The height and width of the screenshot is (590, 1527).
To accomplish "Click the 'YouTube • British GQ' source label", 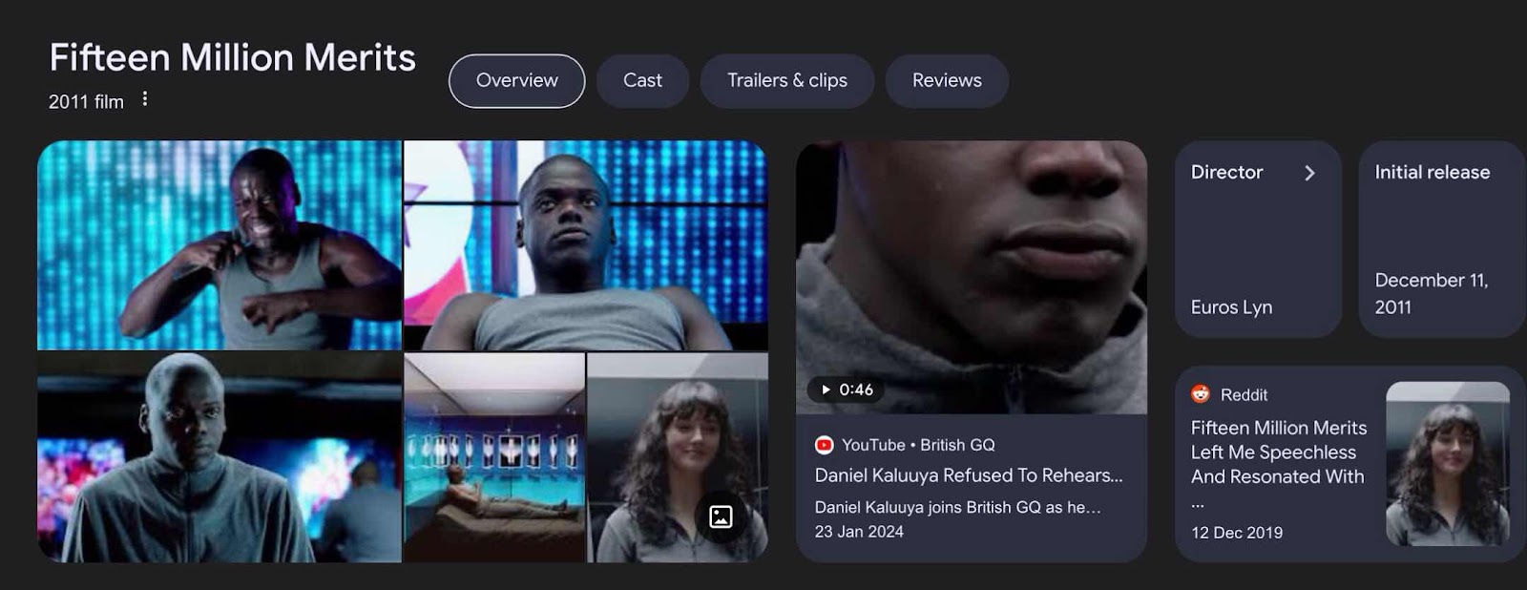I will (x=918, y=445).
